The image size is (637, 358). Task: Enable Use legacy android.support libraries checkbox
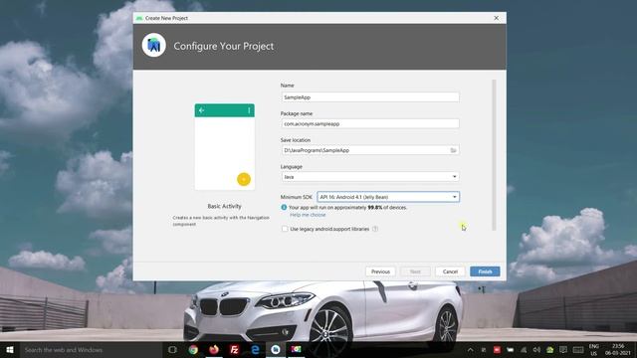coord(285,229)
